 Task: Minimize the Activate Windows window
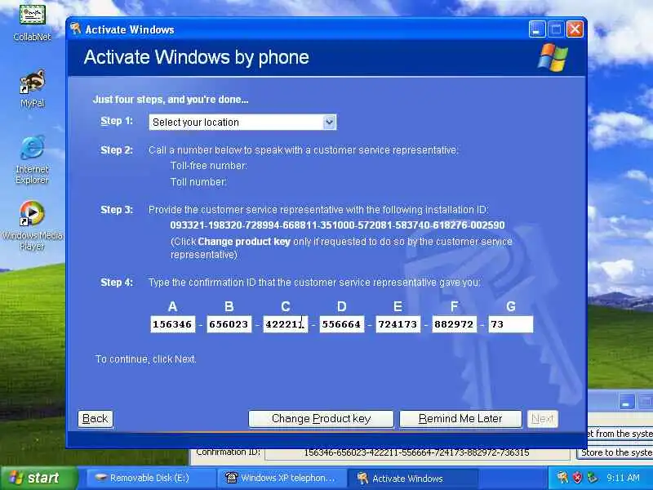[x=537, y=29]
